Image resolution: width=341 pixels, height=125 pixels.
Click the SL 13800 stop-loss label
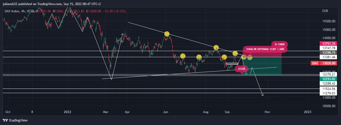click(279, 44)
